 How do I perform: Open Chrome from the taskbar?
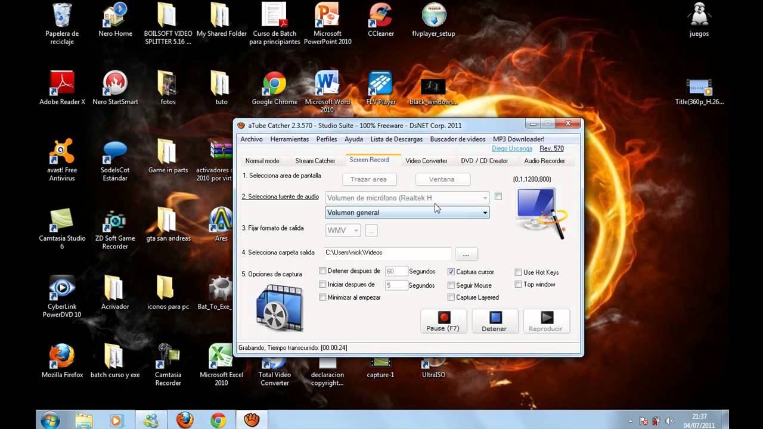pos(219,420)
